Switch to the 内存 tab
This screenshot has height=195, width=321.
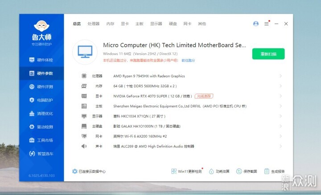tap(110, 24)
